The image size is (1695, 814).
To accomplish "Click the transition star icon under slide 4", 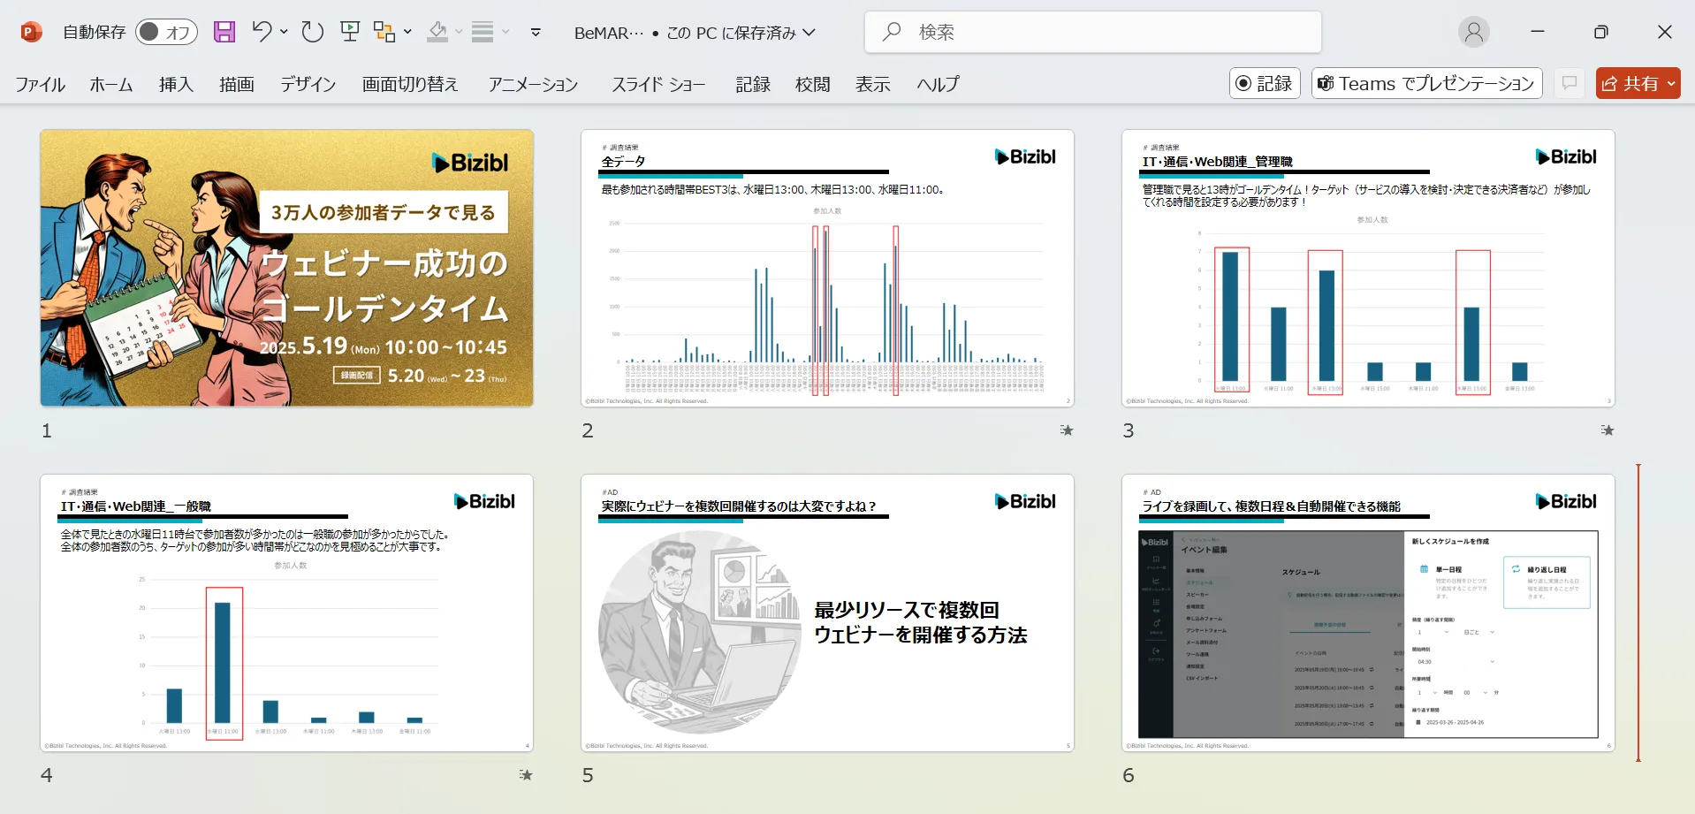I will coord(526,775).
